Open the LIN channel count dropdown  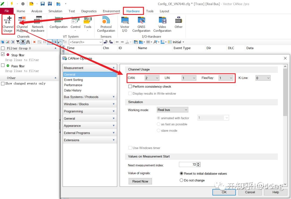[x=189, y=78]
